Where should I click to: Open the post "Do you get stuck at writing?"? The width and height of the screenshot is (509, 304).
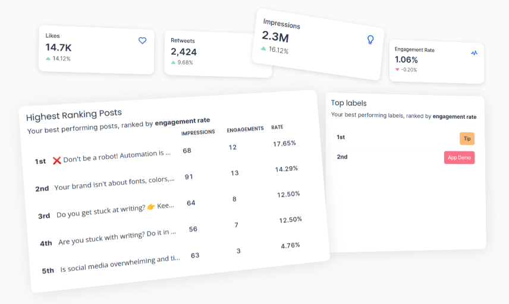(x=115, y=210)
